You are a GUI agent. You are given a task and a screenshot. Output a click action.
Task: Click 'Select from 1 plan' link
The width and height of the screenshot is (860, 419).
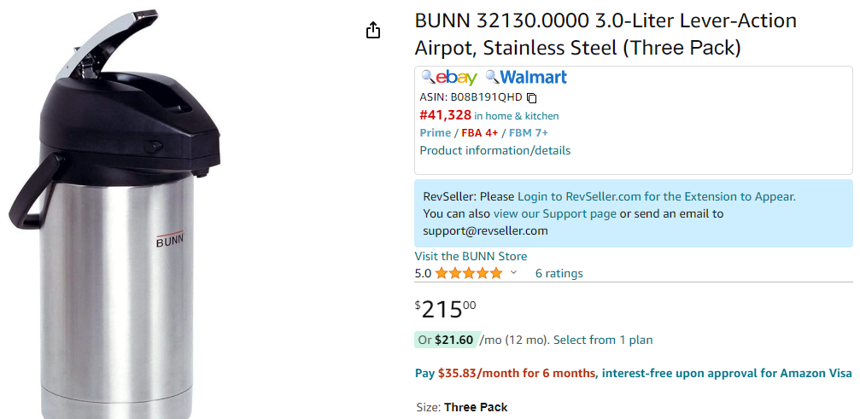tap(603, 340)
